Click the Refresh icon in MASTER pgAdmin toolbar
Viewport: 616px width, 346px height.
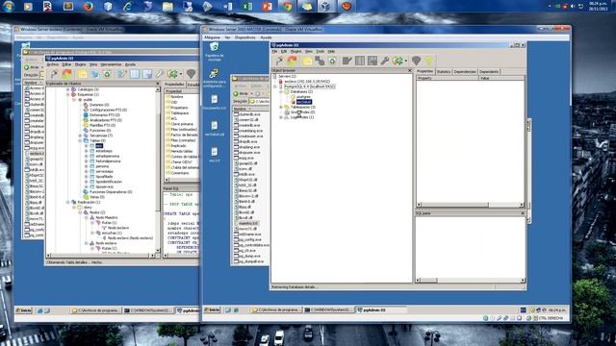(x=293, y=61)
